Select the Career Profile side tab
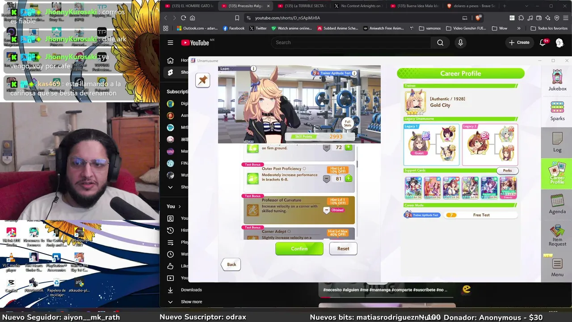Screen dimensions: 572x322 557,174
